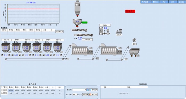This screenshot has height=99, width=186.
Task: Click the water tank pump icon
Action: click(x=104, y=31)
